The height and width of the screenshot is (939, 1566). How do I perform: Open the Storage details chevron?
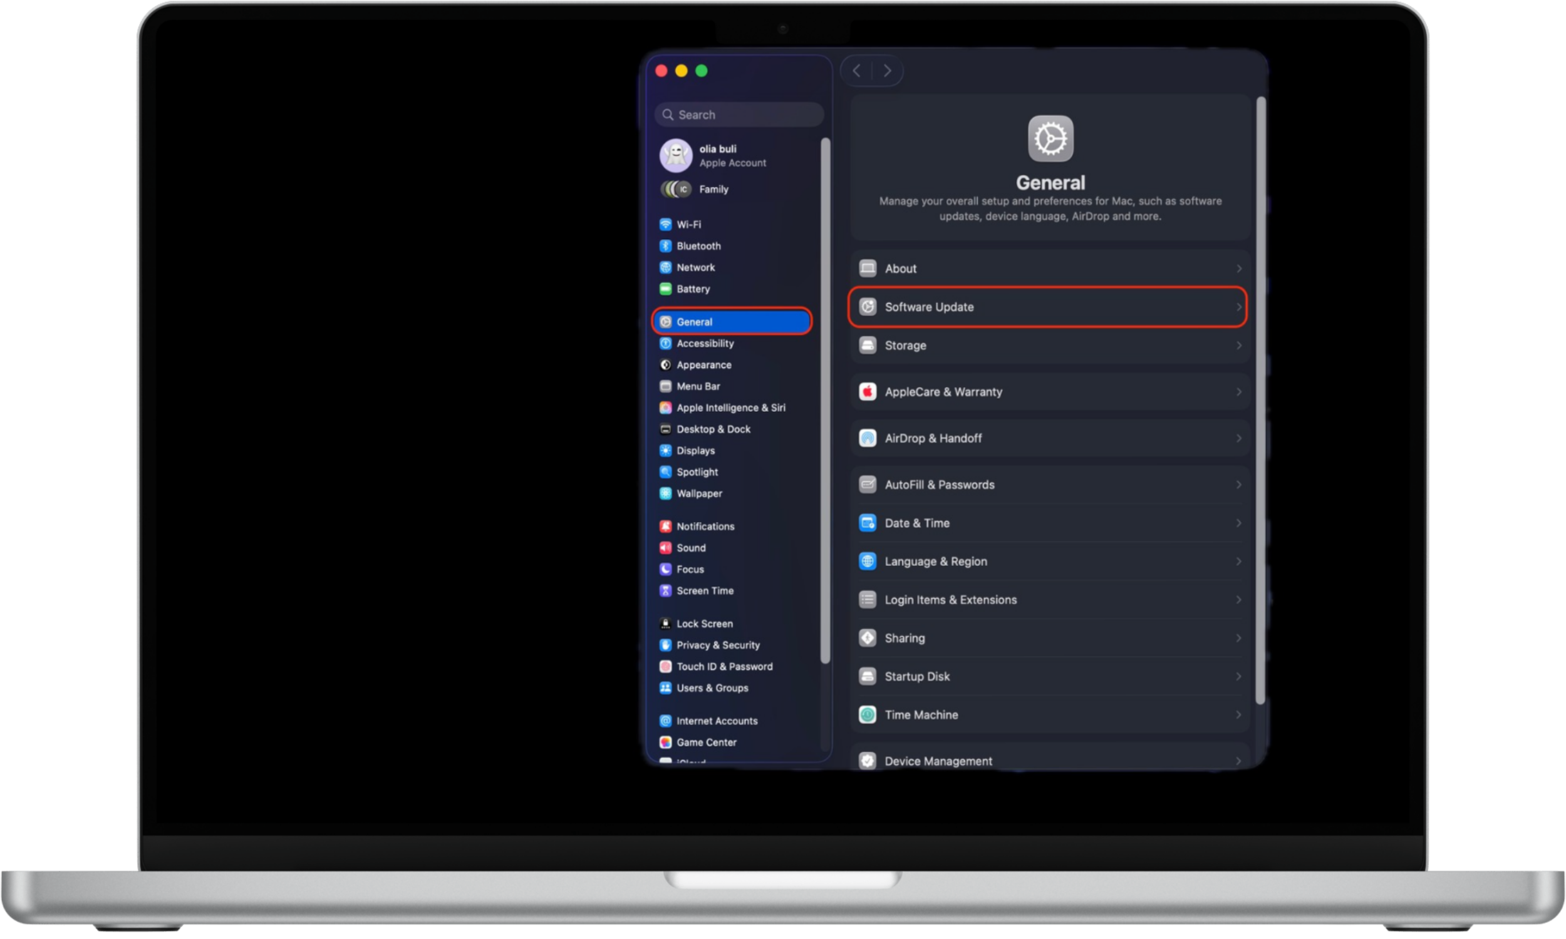pyautogui.click(x=1239, y=346)
